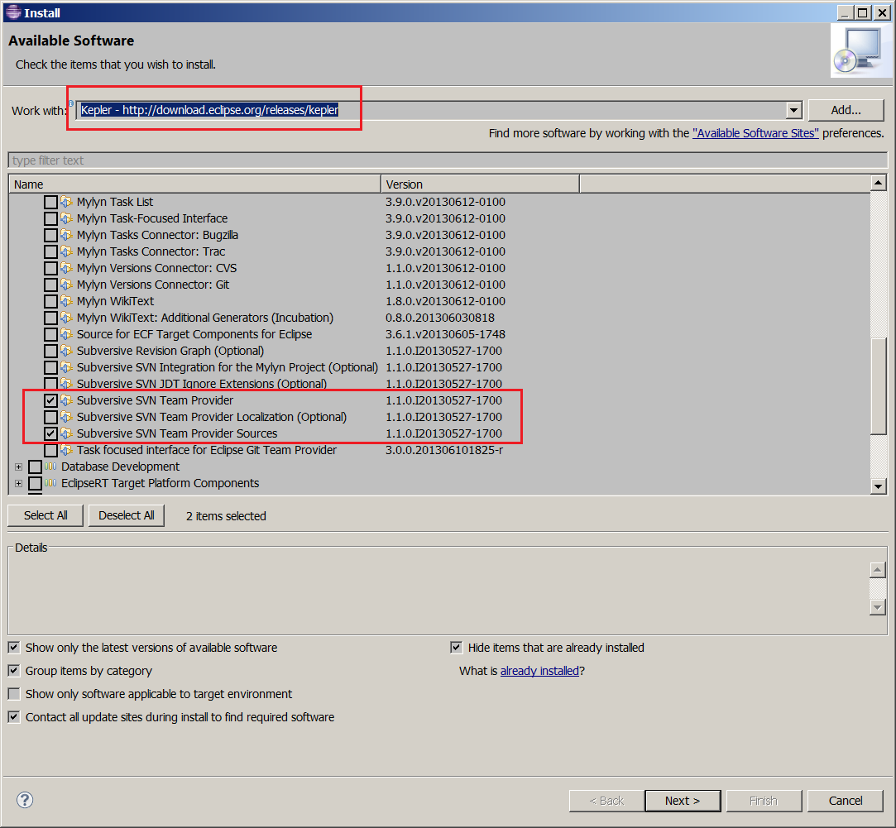
Task: Click the Mylyn Task List feature icon
Action: 67,202
